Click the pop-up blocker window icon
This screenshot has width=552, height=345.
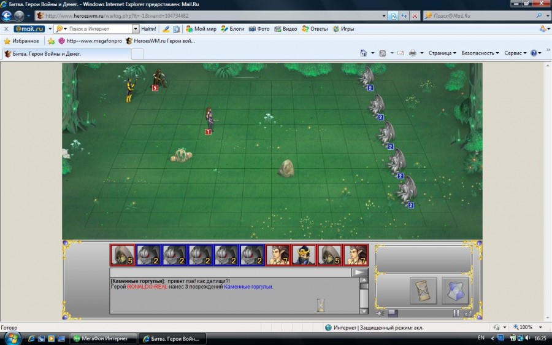click(x=177, y=29)
